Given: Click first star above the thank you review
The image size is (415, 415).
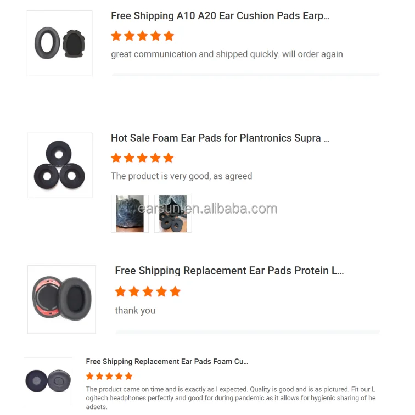Looking at the screenshot, I should 120,291.
